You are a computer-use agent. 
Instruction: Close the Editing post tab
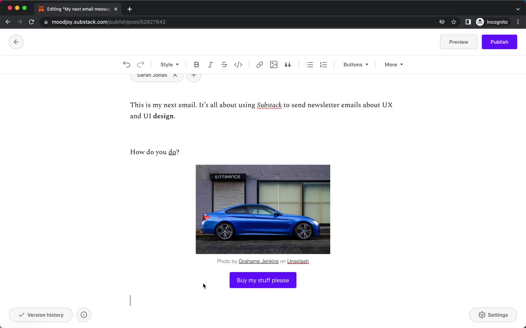point(116,9)
